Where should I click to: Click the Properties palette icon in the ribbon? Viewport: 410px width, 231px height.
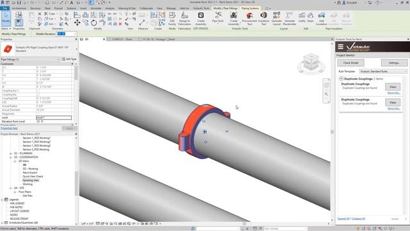[19, 22]
